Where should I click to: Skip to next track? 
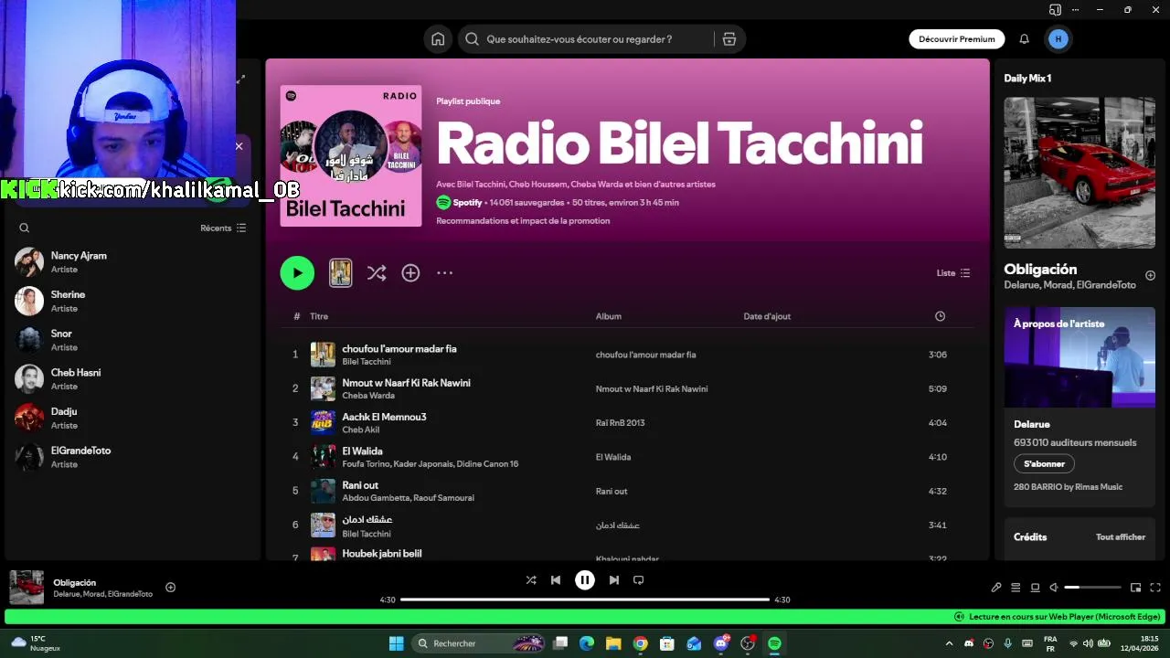614,580
